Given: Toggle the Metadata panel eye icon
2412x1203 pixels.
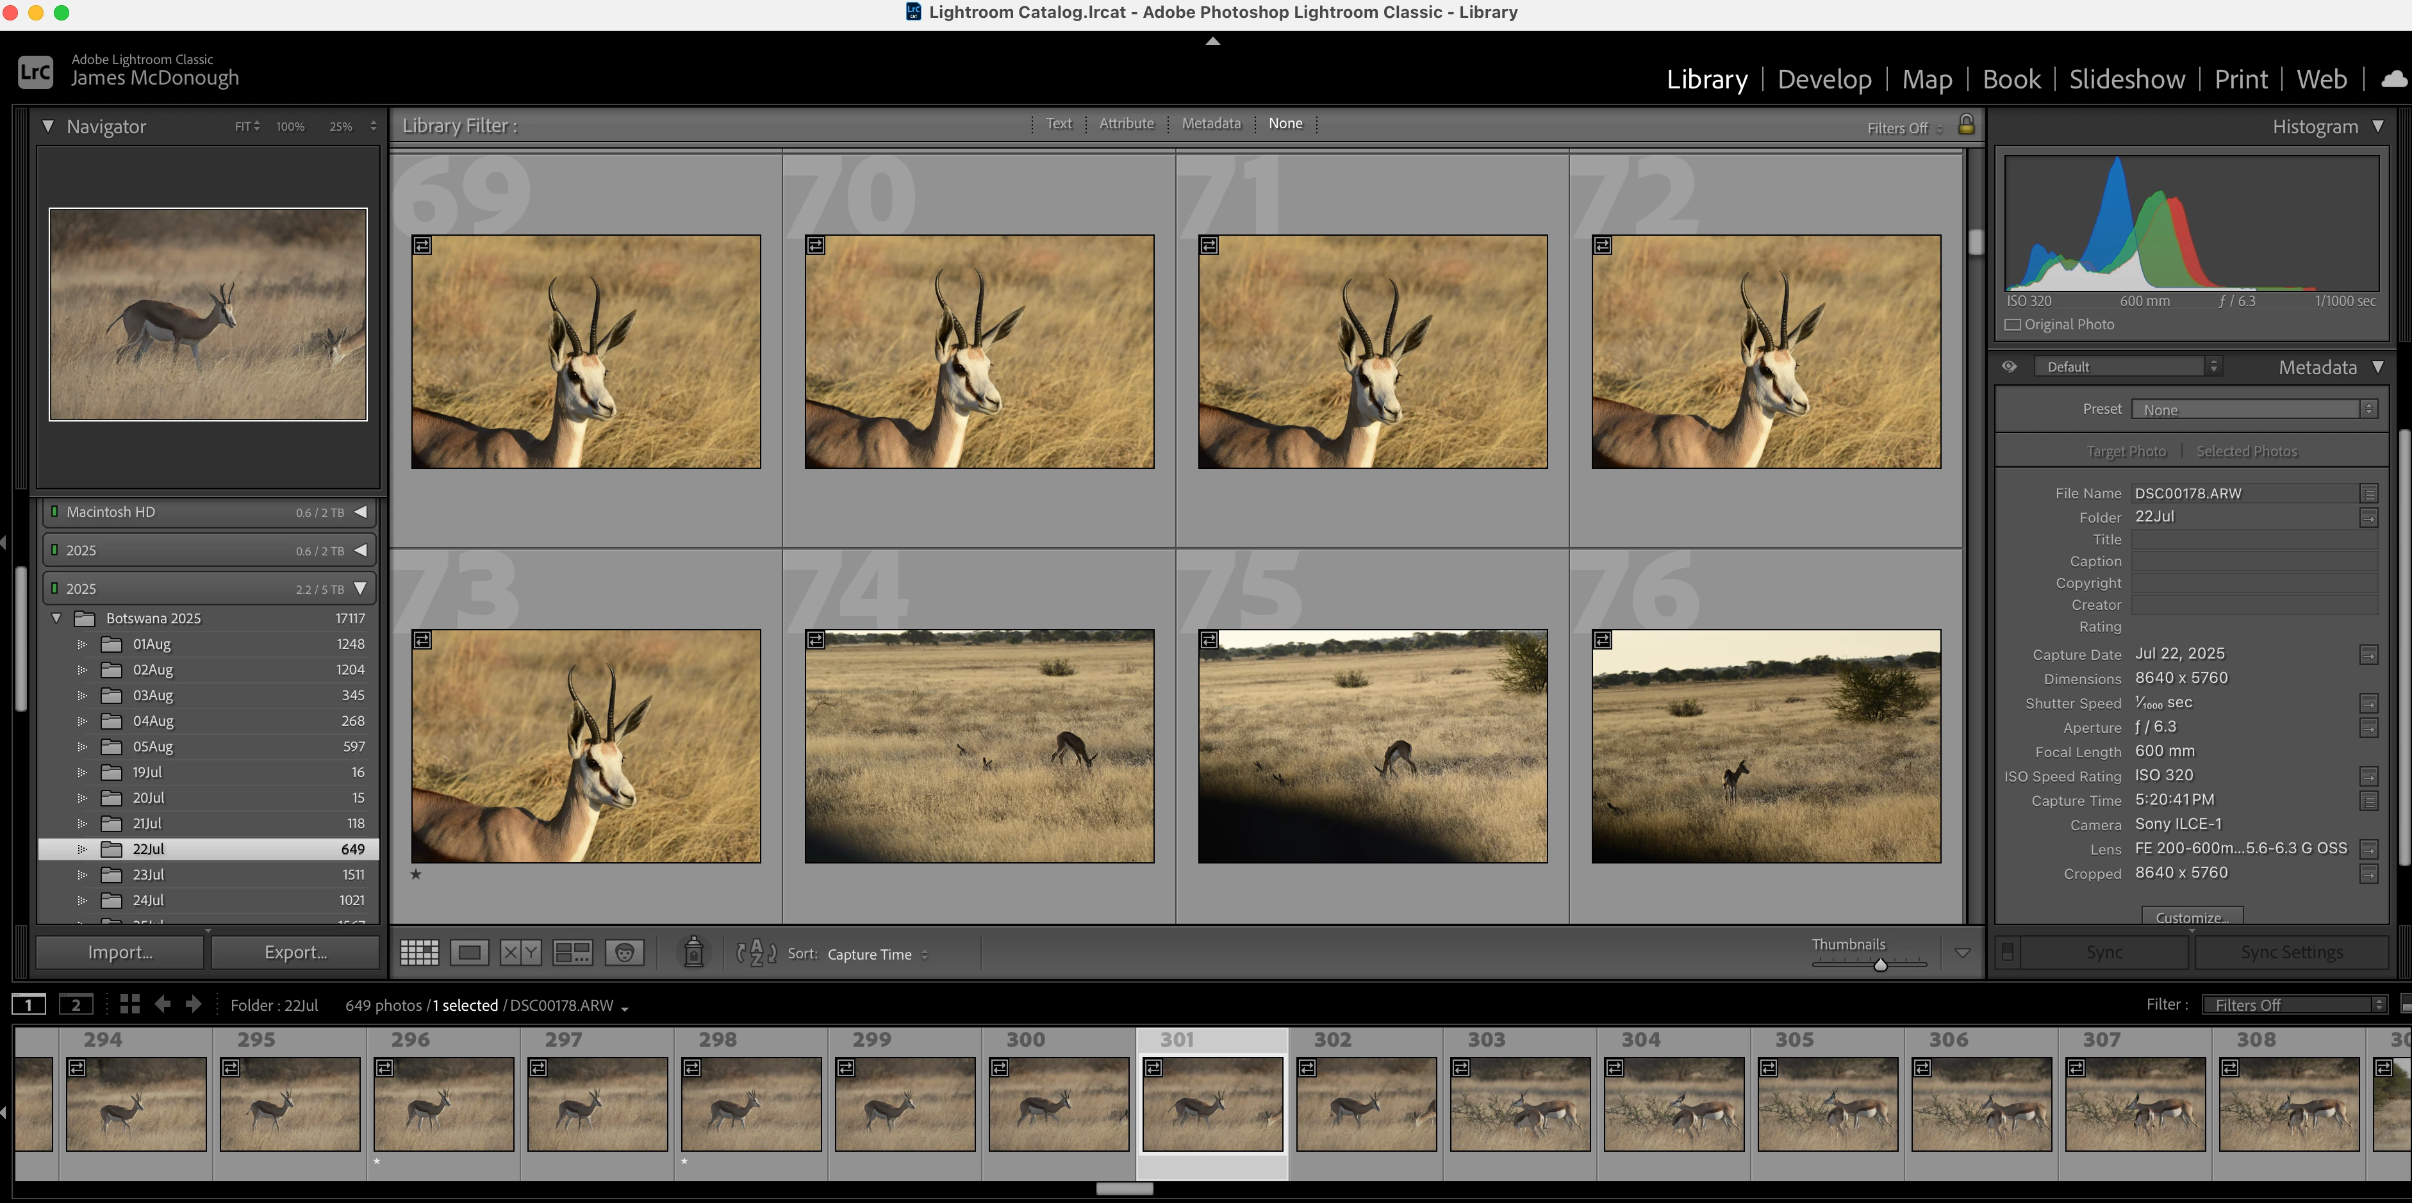Looking at the screenshot, I should 2010,367.
